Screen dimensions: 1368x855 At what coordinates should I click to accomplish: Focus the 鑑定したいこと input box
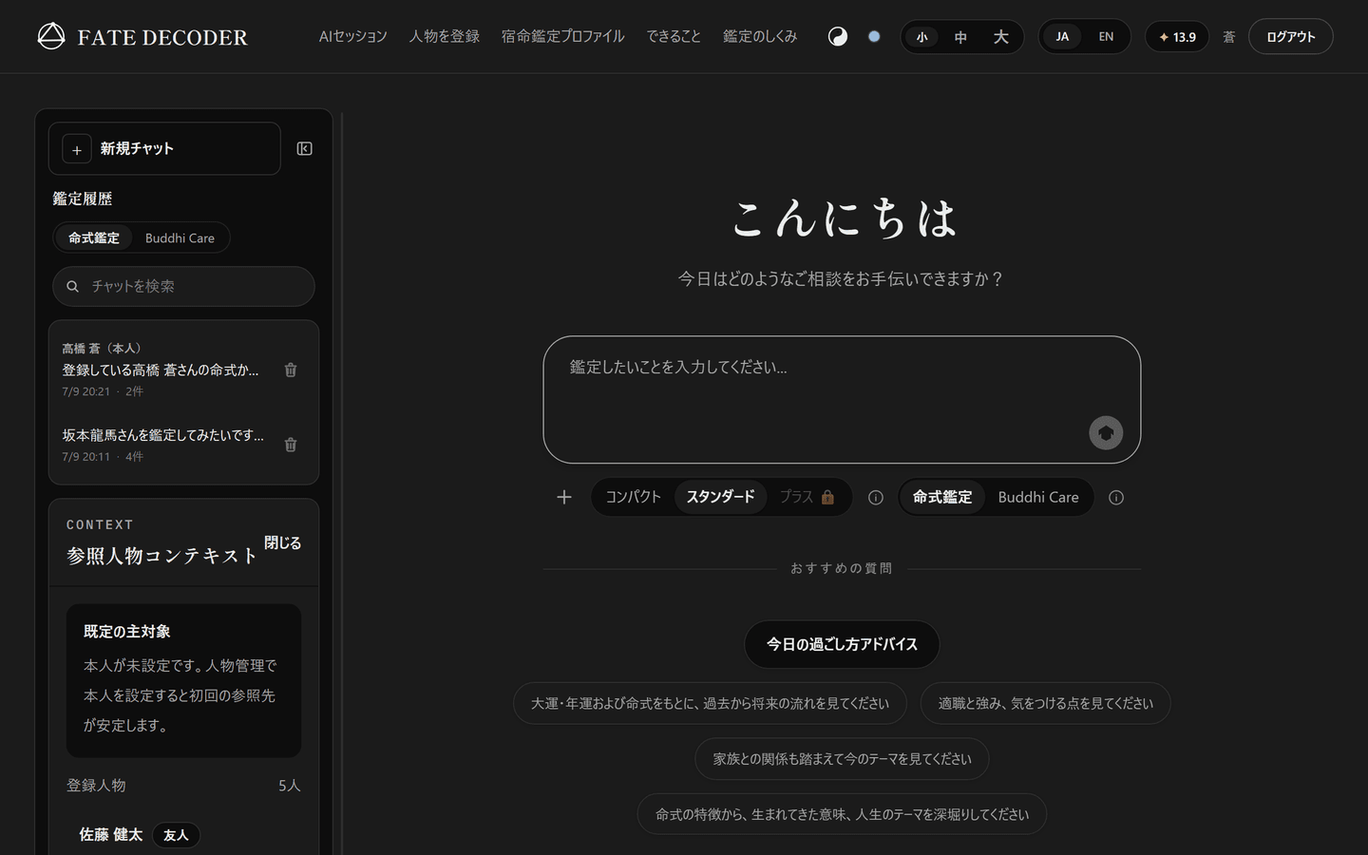click(x=842, y=400)
